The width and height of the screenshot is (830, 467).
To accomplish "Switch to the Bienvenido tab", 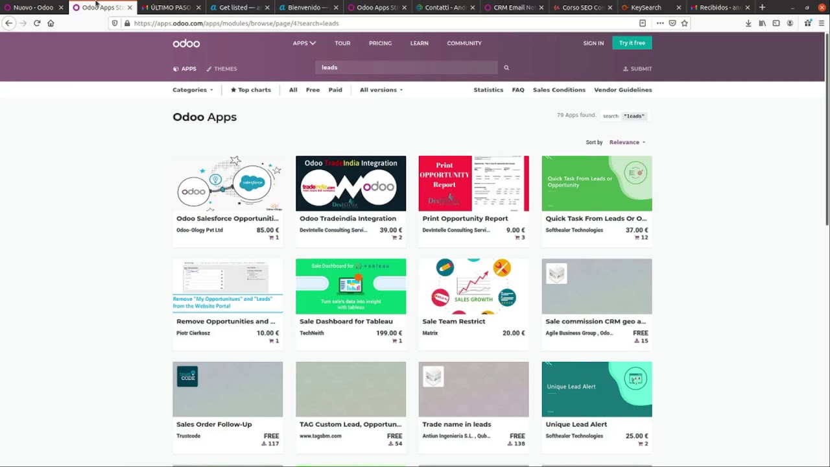I will pyautogui.click(x=308, y=8).
